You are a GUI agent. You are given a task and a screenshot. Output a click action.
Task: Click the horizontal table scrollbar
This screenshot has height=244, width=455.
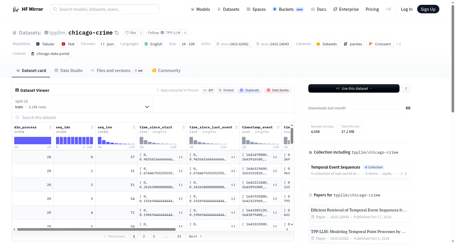point(96,229)
